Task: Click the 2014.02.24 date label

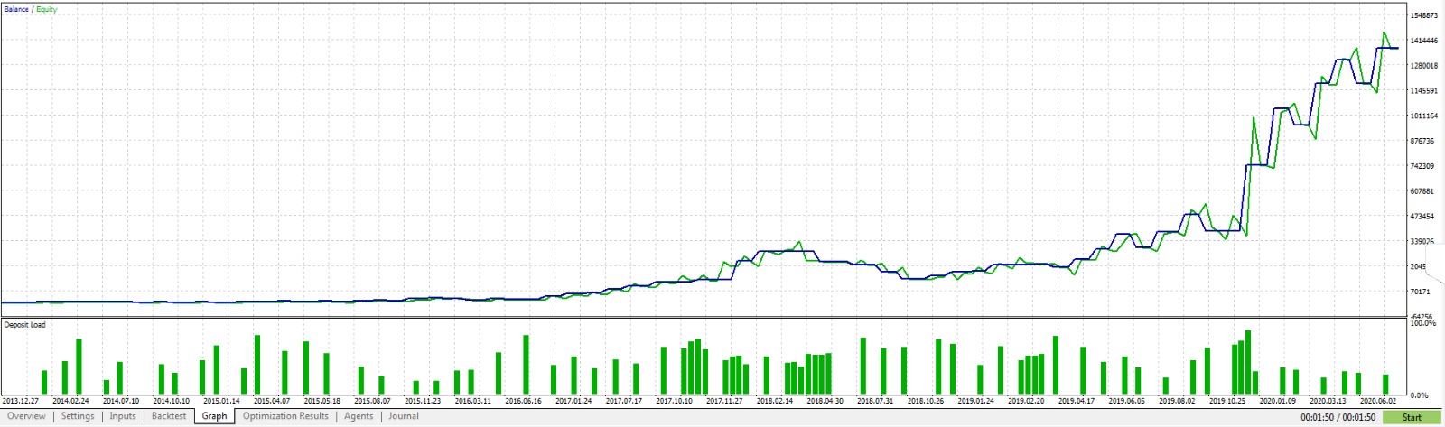Action: pos(70,401)
